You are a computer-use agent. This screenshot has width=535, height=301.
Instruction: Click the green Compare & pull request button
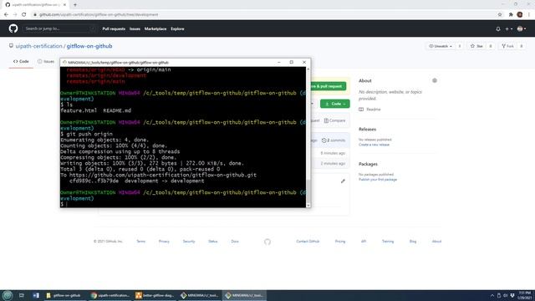(x=328, y=86)
